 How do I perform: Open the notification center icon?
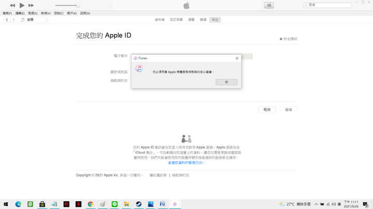tap(366, 204)
